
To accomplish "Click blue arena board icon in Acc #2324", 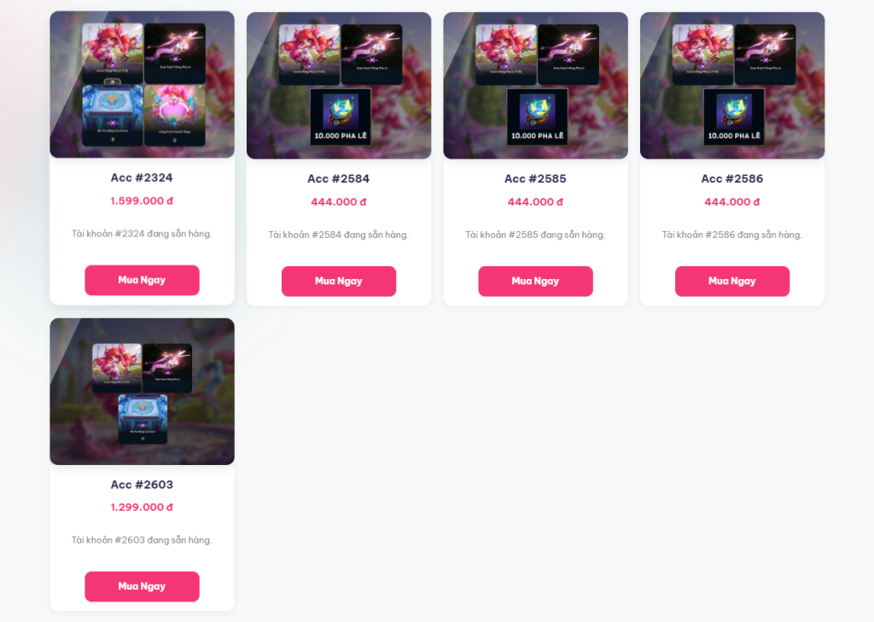I will pos(113,115).
